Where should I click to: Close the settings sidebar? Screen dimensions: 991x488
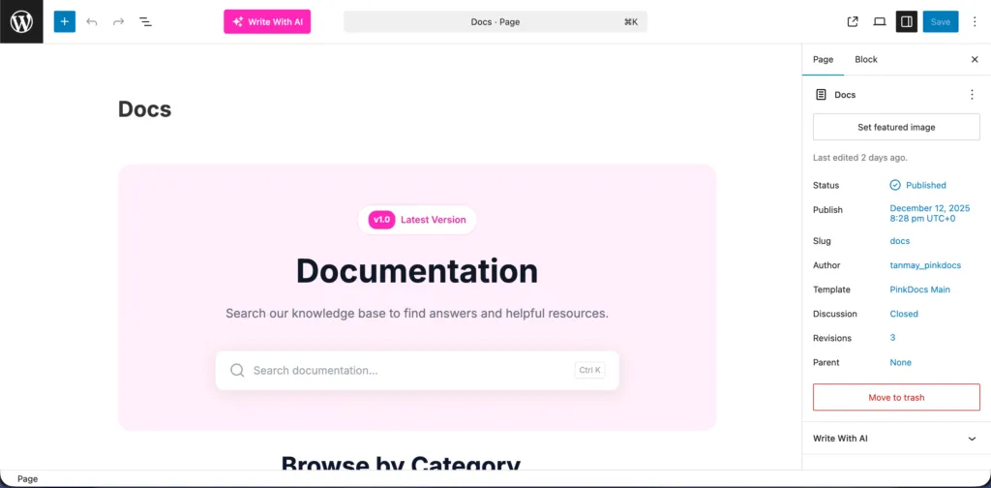click(x=975, y=59)
